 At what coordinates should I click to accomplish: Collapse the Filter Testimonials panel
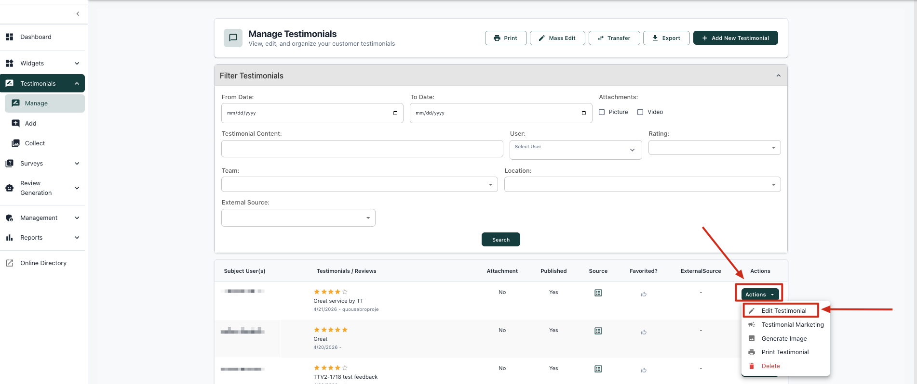click(778, 76)
